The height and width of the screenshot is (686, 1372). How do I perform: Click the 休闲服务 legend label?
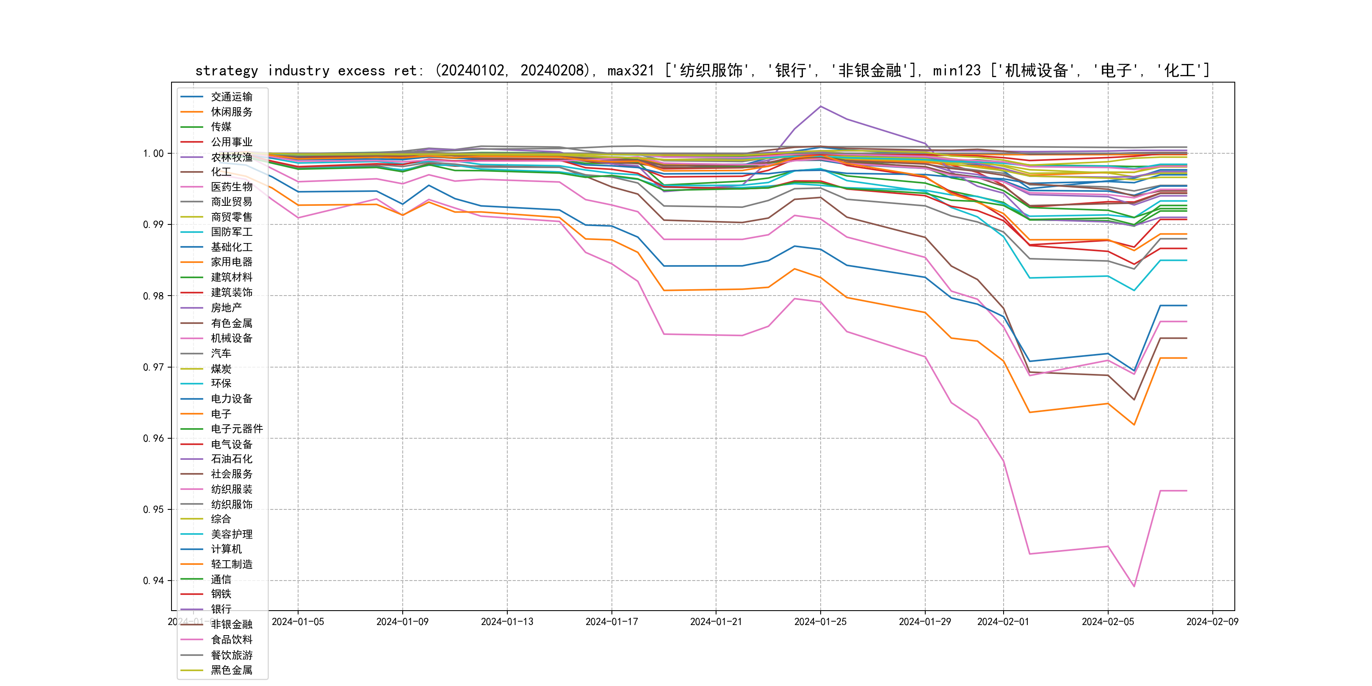pos(231,112)
